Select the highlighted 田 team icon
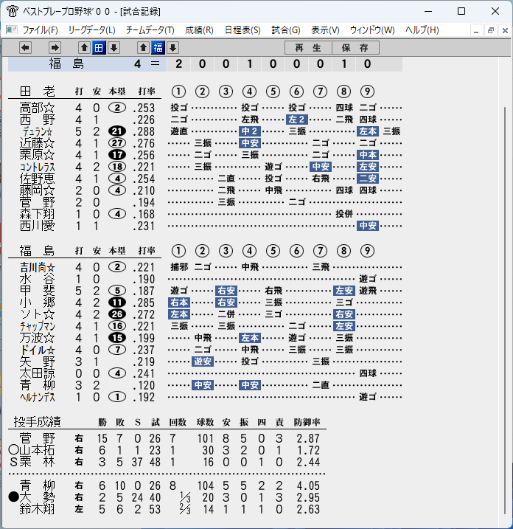513x529 pixels. 99,47
